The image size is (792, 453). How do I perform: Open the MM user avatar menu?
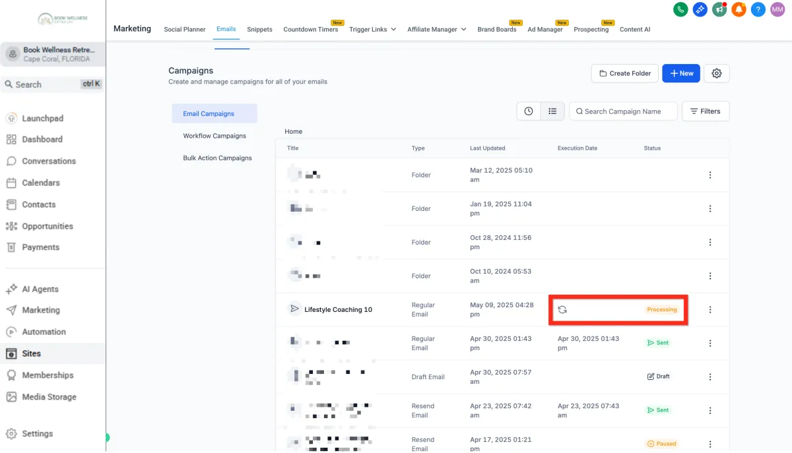(x=777, y=10)
